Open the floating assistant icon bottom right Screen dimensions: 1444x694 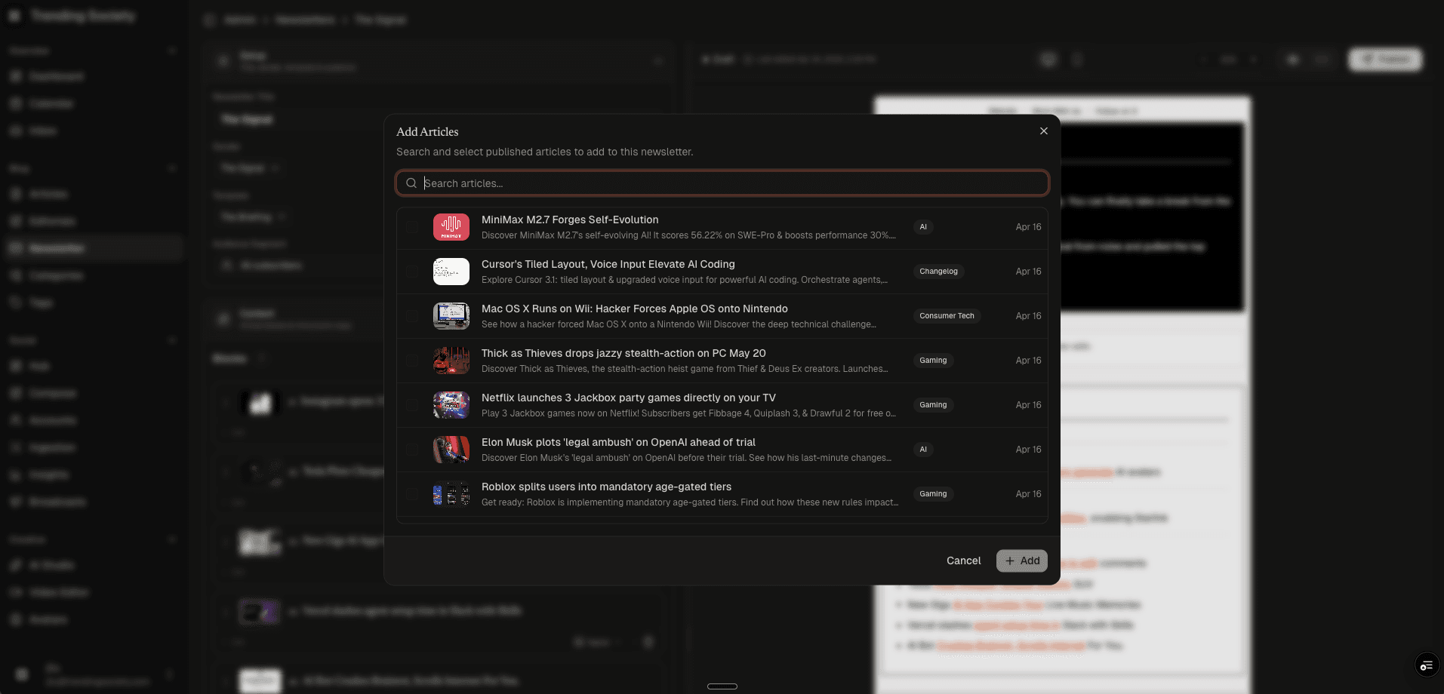point(1425,665)
